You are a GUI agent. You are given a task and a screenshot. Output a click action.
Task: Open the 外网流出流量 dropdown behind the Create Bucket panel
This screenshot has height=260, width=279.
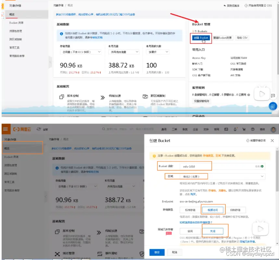pyautogui.click(x=120, y=187)
